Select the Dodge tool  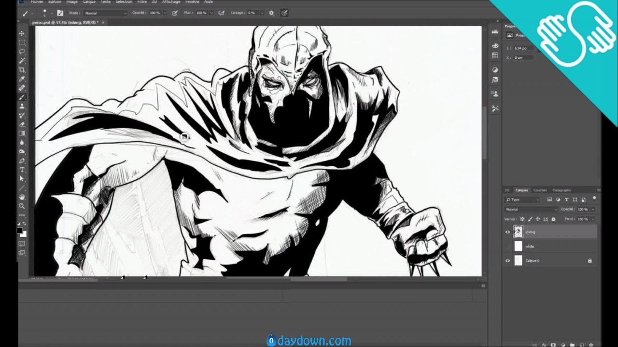pos(22,152)
